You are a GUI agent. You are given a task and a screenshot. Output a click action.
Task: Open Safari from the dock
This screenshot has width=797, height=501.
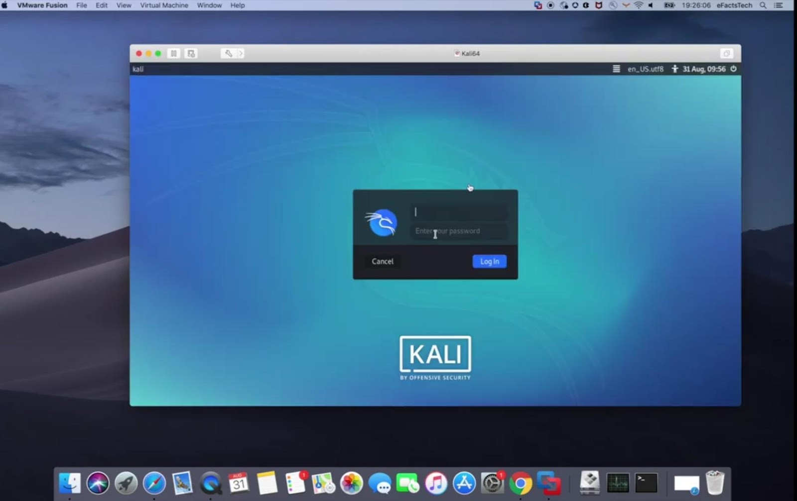point(154,483)
